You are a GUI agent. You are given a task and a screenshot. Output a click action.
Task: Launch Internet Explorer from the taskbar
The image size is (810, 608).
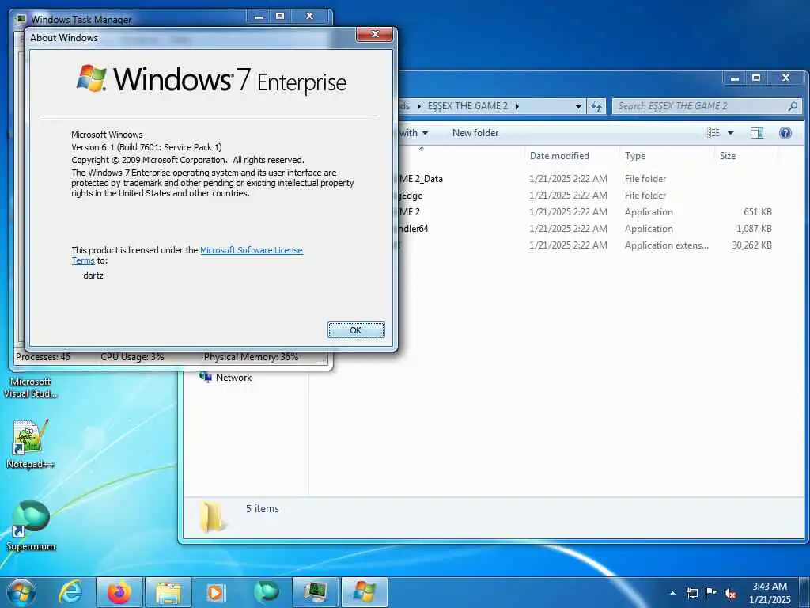(x=70, y=592)
